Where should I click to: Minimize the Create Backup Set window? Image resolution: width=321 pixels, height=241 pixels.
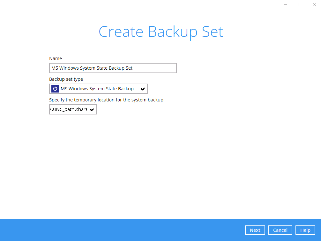285,4
